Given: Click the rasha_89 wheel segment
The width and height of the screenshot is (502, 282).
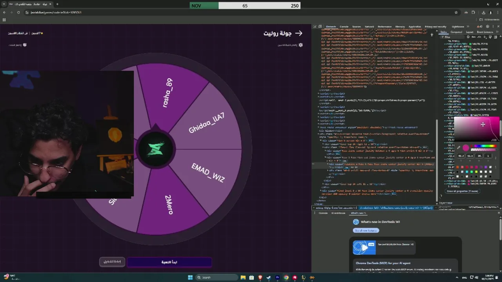Looking at the screenshot, I should (x=168, y=93).
